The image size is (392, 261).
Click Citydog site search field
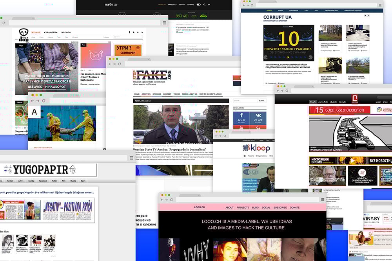click(128, 37)
